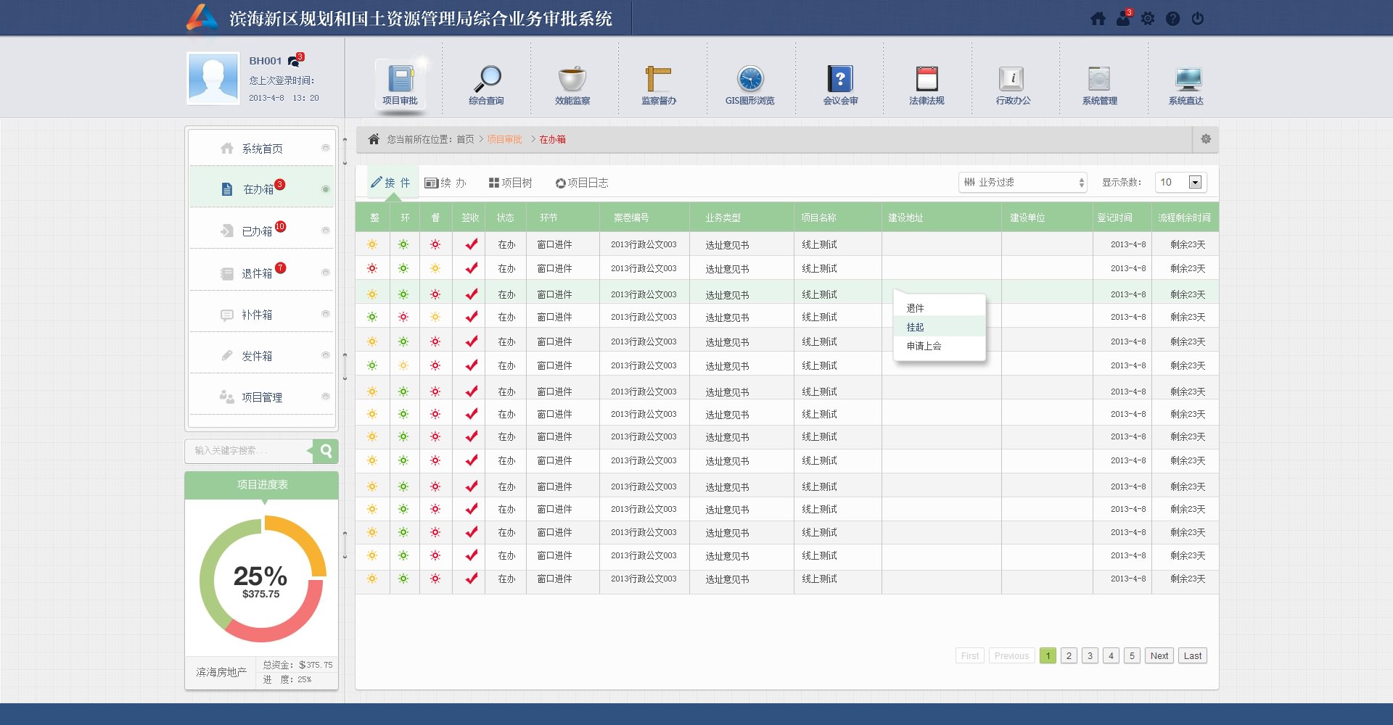Select radio dot beside 已办箱

(x=326, y=231)
